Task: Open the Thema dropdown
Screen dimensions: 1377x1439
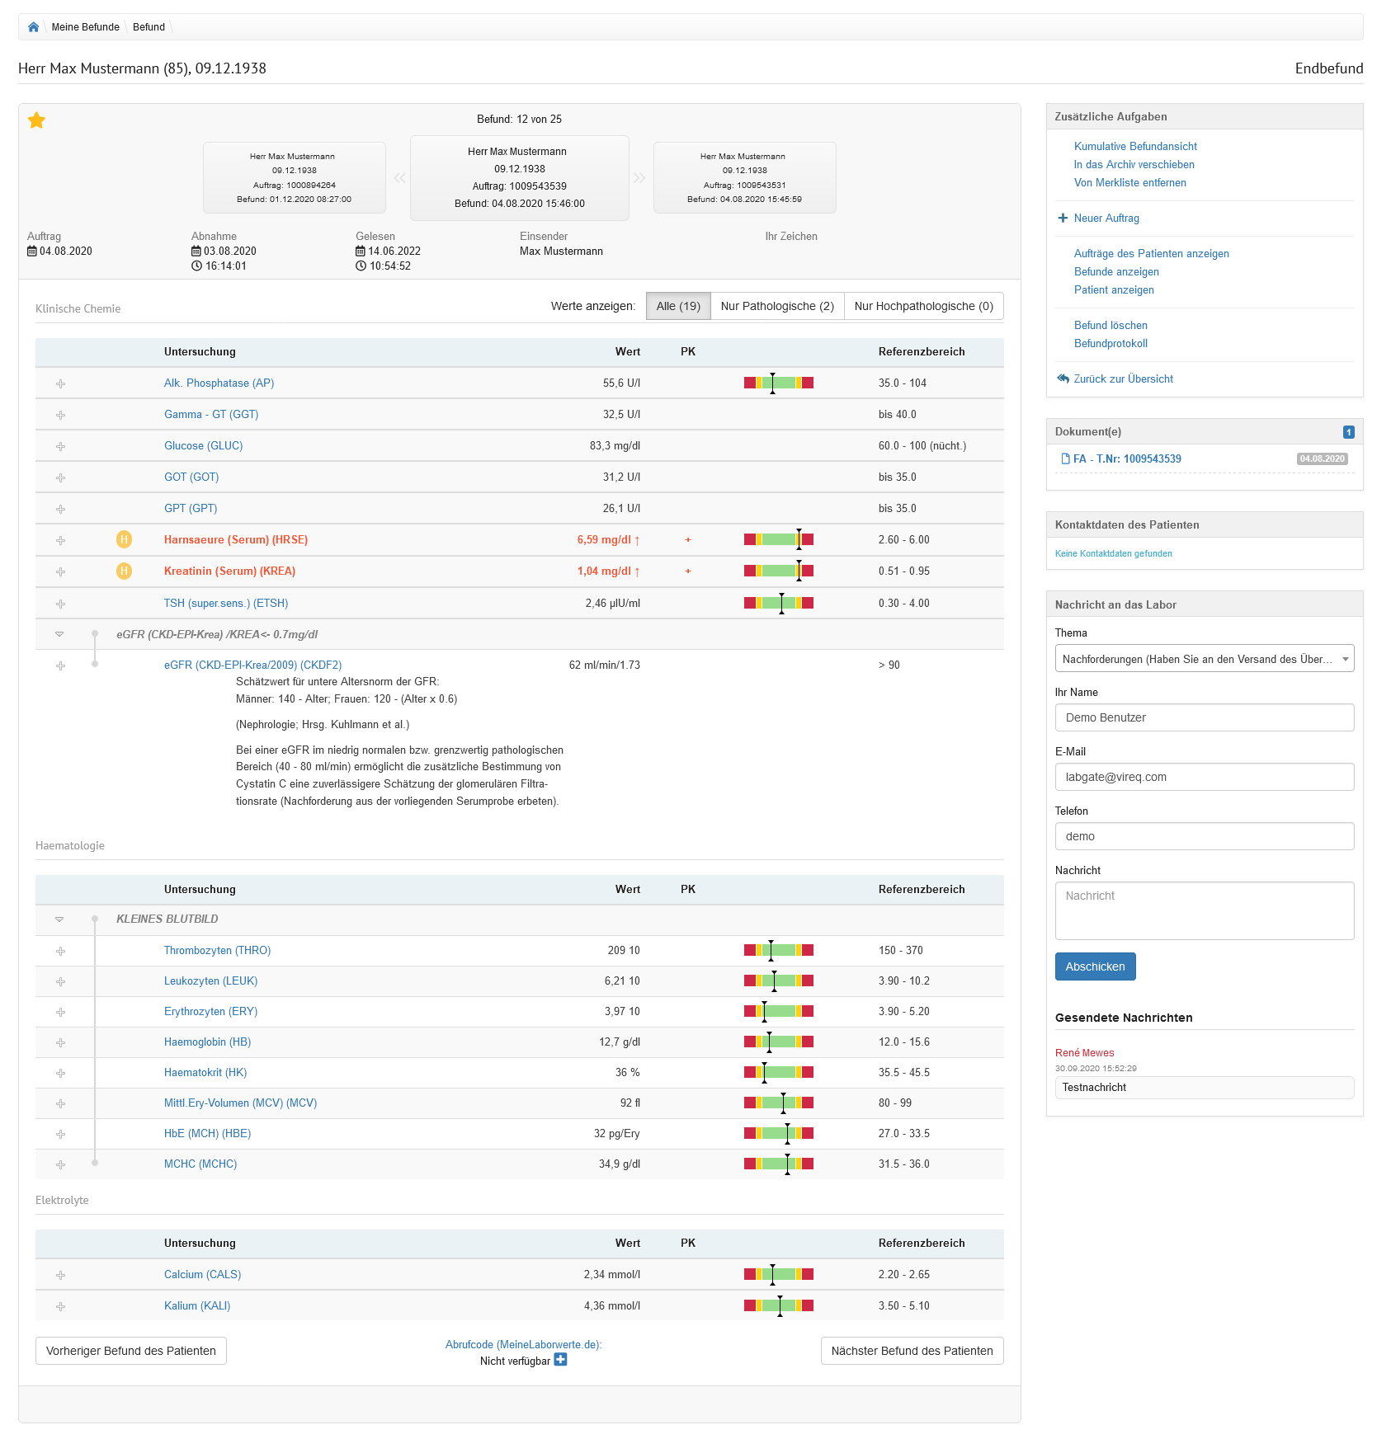Action: (x=1204, y=659)
